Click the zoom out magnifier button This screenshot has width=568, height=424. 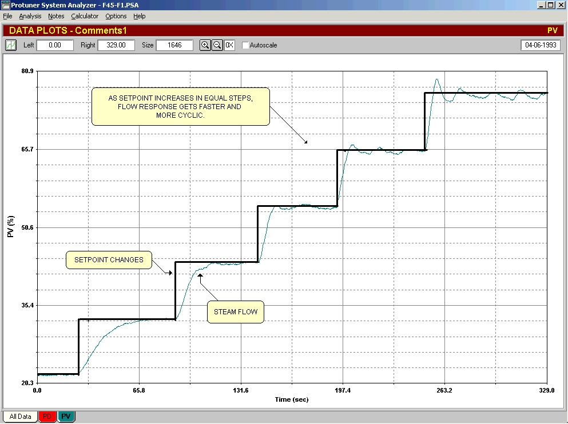(217, 45)
